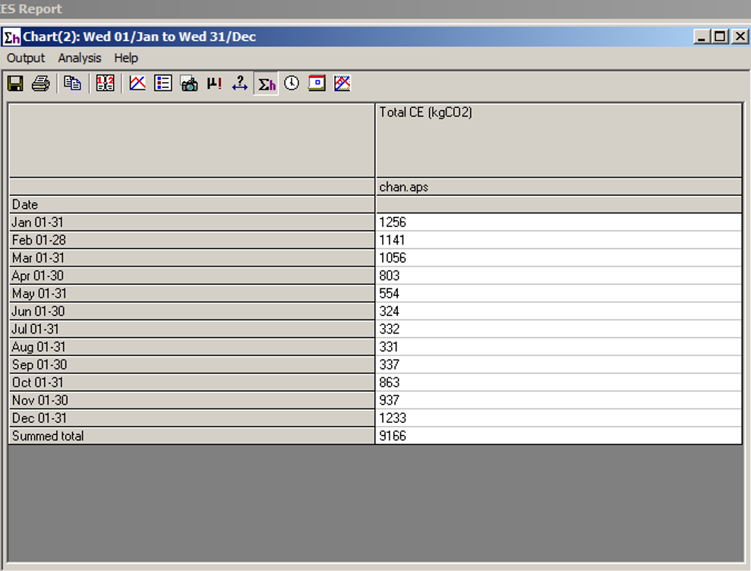Toggle the sigma-h monthly totals button
The image size is (751, 571).
point(267,84)
